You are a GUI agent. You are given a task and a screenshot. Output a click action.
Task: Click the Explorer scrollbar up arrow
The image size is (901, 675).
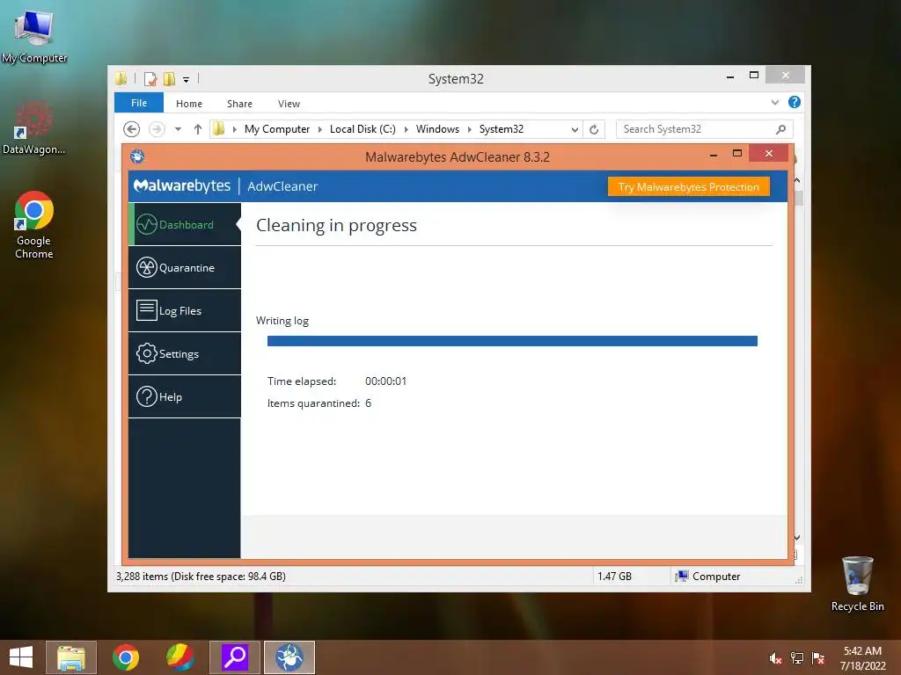pos(797,181)
